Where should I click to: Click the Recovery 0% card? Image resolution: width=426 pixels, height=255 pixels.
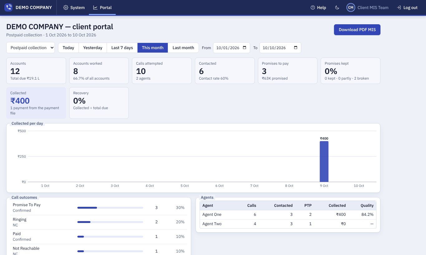coord(99,103)
